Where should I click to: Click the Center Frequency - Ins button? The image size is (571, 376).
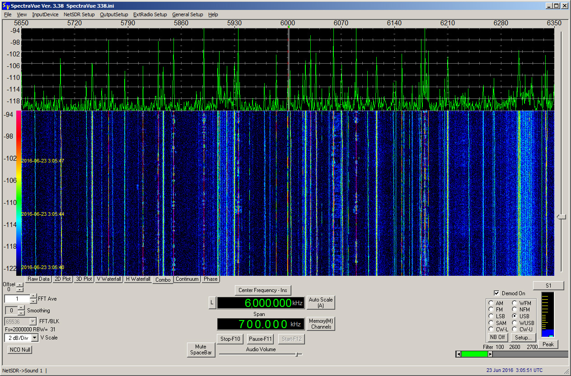tap(263, 290)
